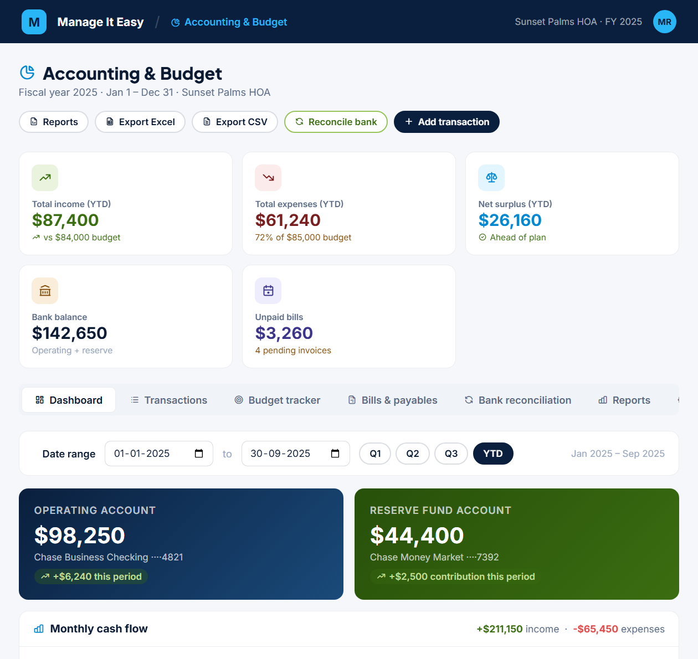The height and width of the screenshot is (659, 698).
Task: Click trend icon in +$2,500 contribution badge
Action: [381, 576]
